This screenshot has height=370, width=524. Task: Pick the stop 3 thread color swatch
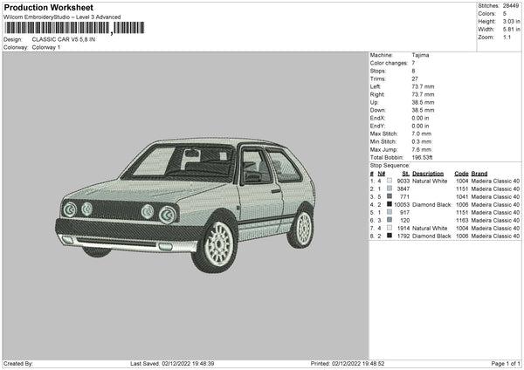388,196
